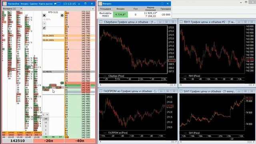
Task: Click the first 22.01.2021 order marker row
Action: [53, 36]
